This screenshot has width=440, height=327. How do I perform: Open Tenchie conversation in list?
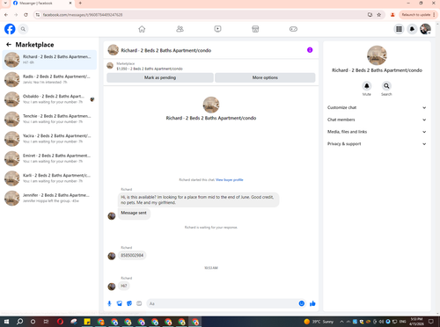(x=49, y=119)
